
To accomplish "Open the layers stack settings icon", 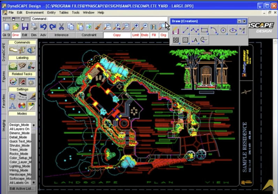I will [13, 96].
